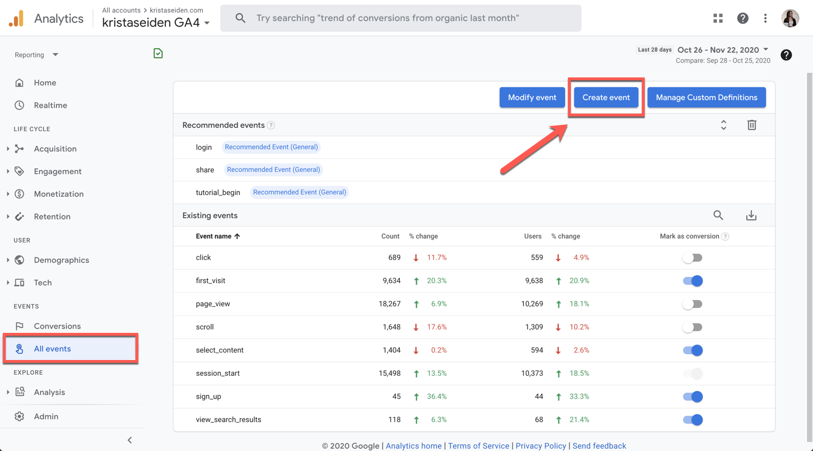Click the Create event button
Screen dimensions: 813x451
click(x=606, y=97)
